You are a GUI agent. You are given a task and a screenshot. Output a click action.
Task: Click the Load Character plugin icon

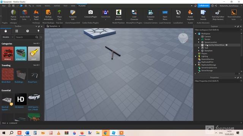(x=134, y=15)
